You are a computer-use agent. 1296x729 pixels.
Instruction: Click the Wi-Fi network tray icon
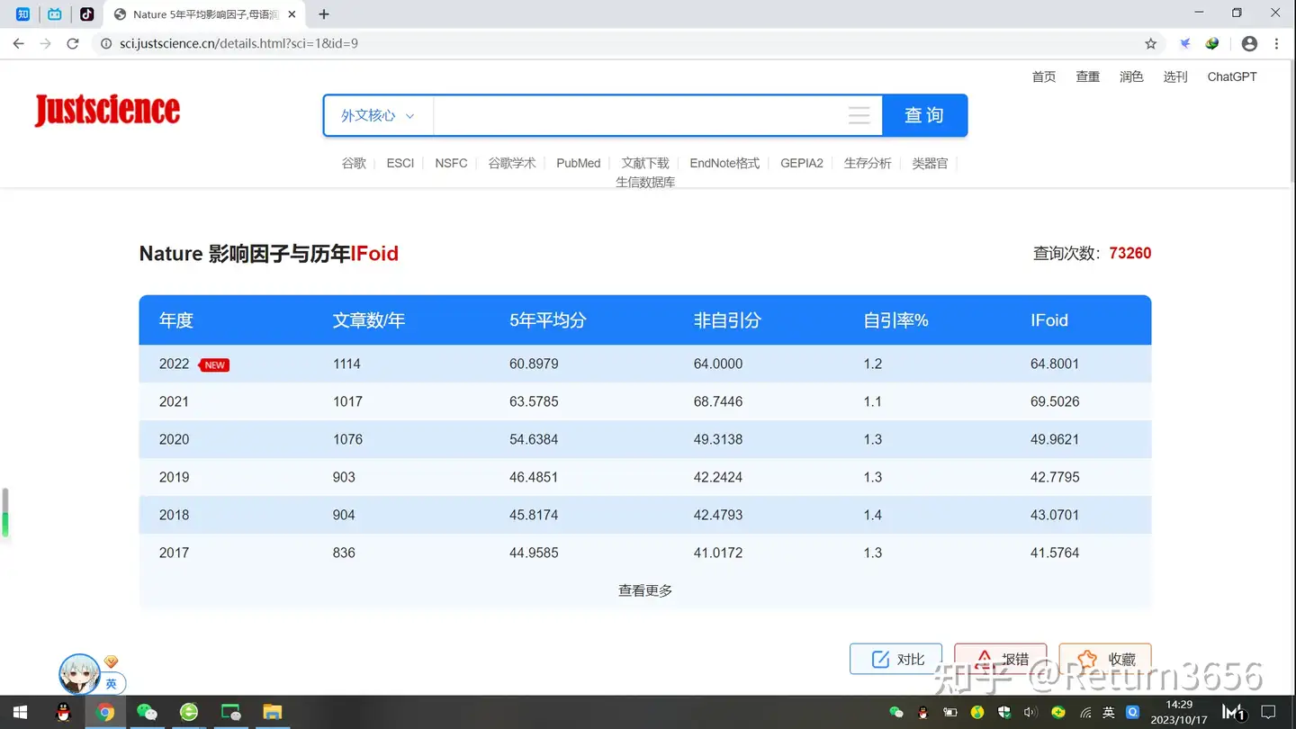pos(1085,713)
